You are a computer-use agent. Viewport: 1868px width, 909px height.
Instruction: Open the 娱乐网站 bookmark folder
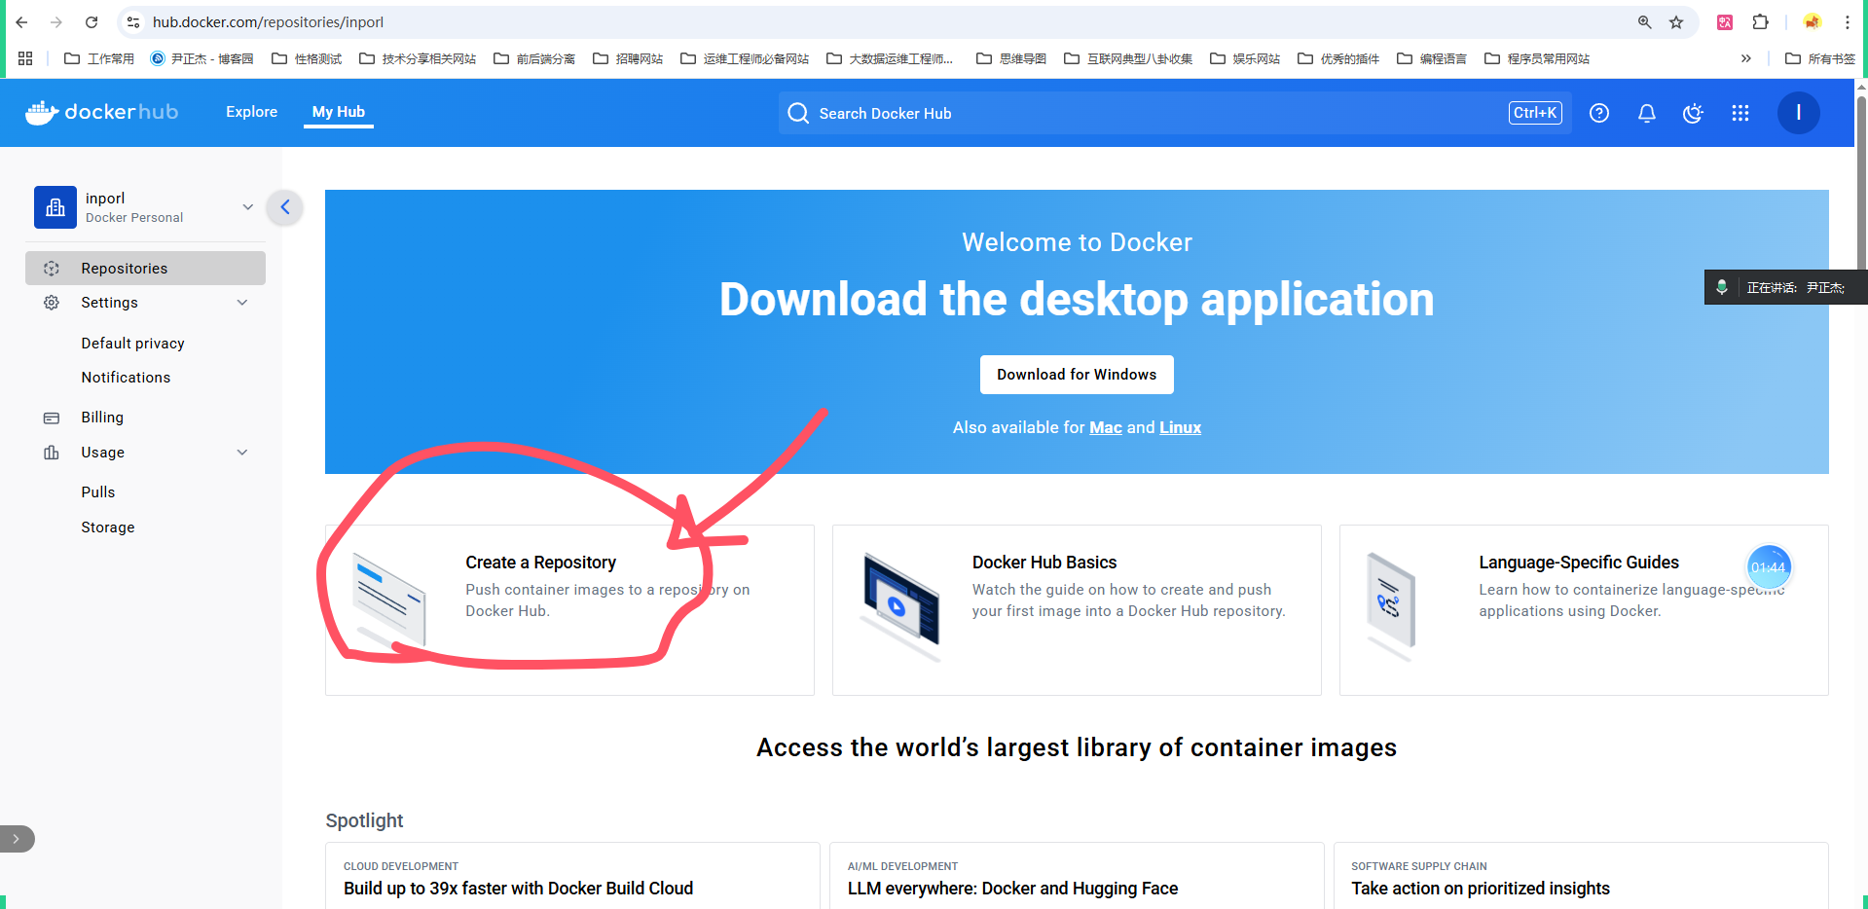[x=1245, y=58]
